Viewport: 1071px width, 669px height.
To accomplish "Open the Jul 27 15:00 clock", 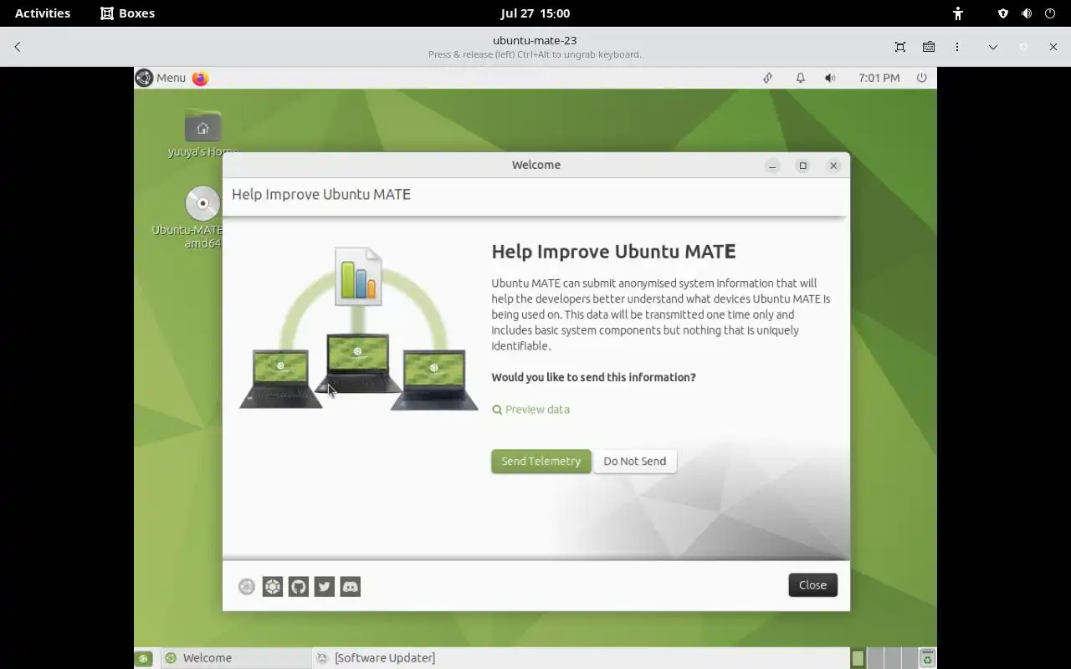I will pyautogui.click(x=535, y=13).
